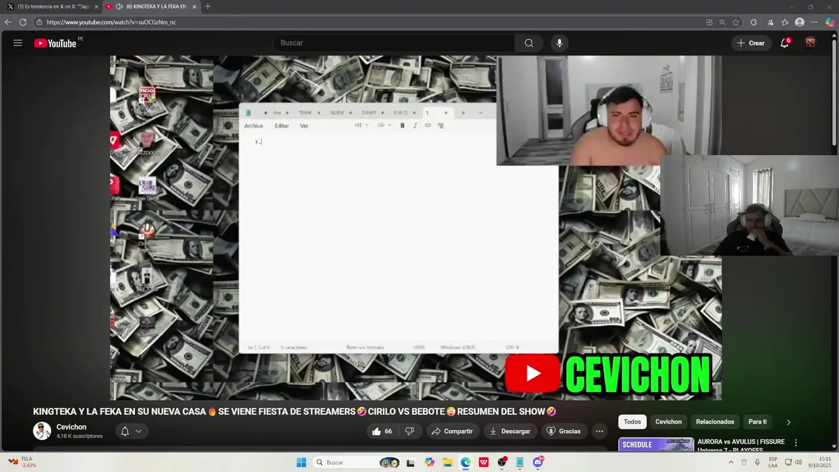The width and height of the screenshot is (839, 472).
Task: Show hidden system tray icons chevron
Action: pos(731,462)
